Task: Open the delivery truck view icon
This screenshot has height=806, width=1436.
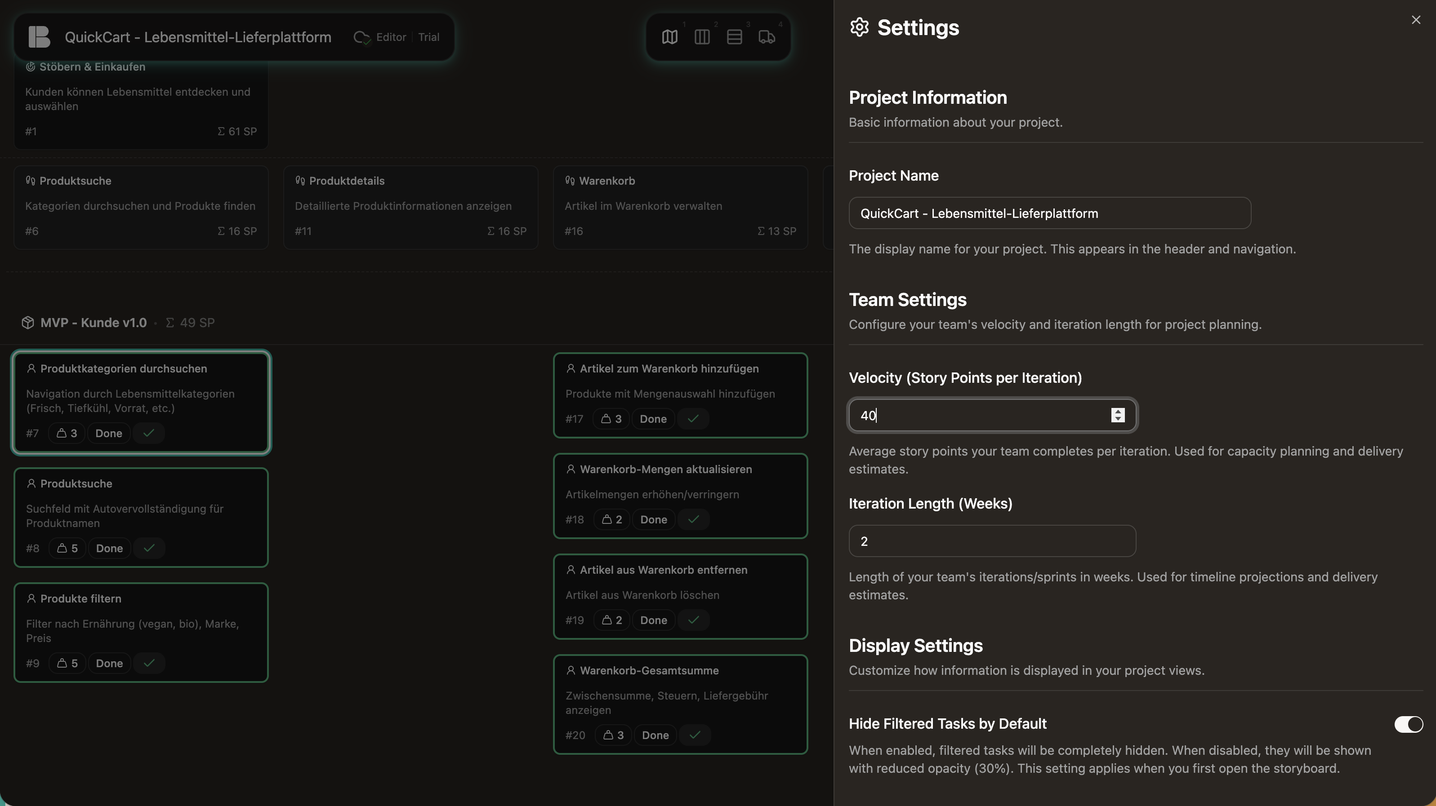Action: coord(767,37)
